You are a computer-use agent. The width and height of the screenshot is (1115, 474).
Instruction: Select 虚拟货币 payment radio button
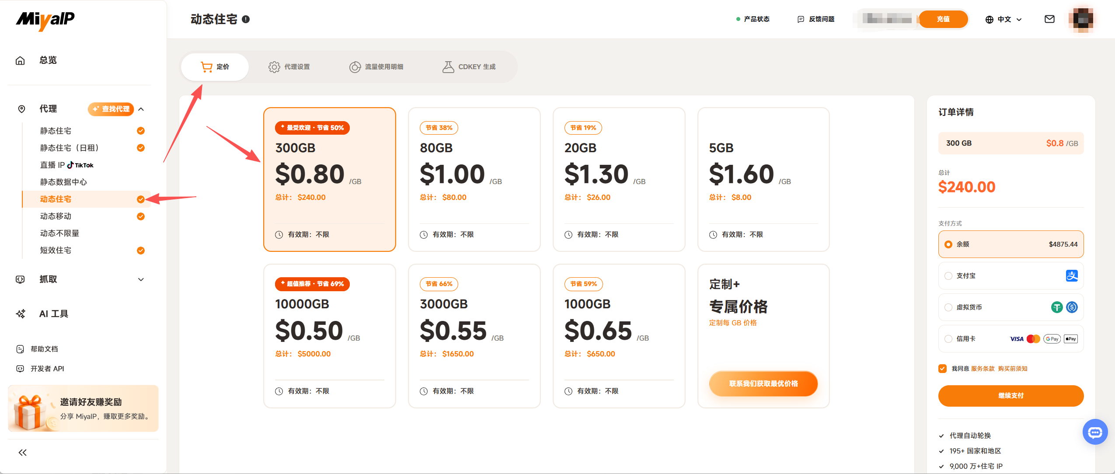pos(948,307)
